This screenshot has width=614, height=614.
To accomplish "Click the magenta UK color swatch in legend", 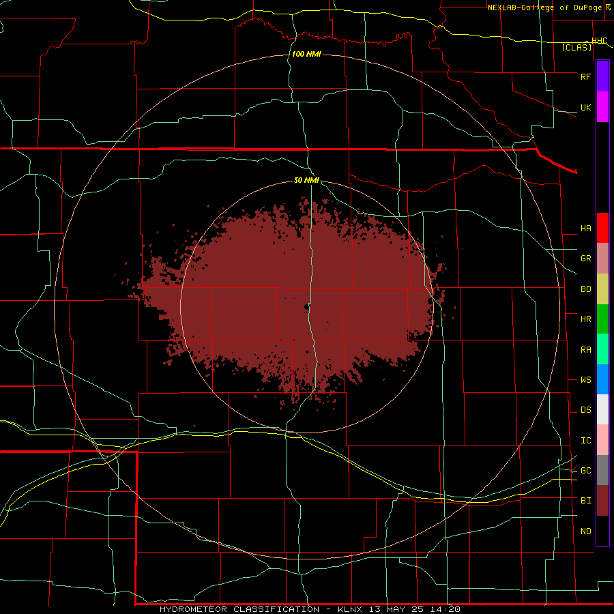I will coord(602,107).
